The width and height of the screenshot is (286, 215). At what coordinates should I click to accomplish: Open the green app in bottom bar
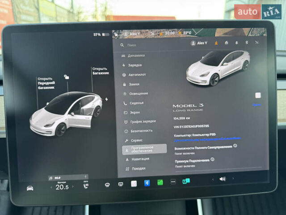160,182
